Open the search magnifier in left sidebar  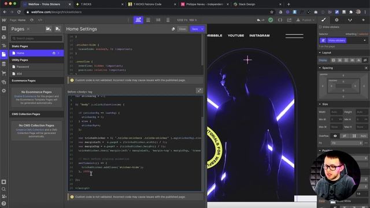(x=4, y=189)
